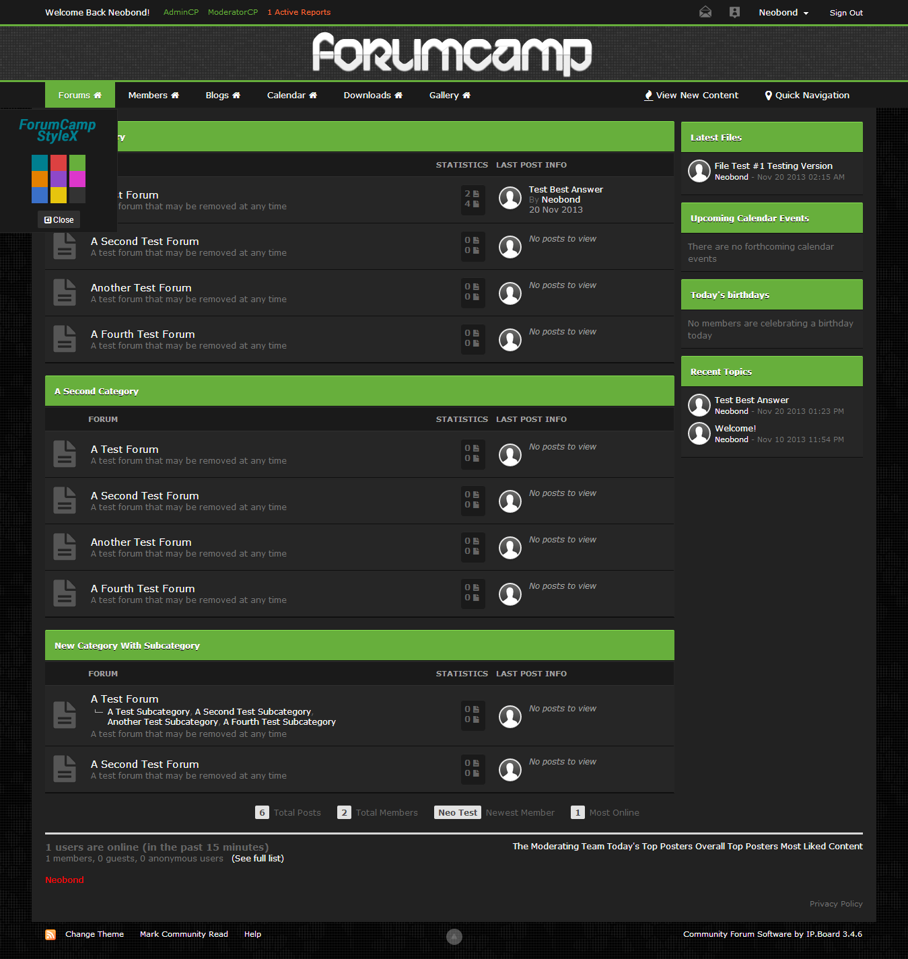Image resolution: width=908 pixels, height=959 pixels.
Task: Click See full list of online users
Action: click(258, 858)
